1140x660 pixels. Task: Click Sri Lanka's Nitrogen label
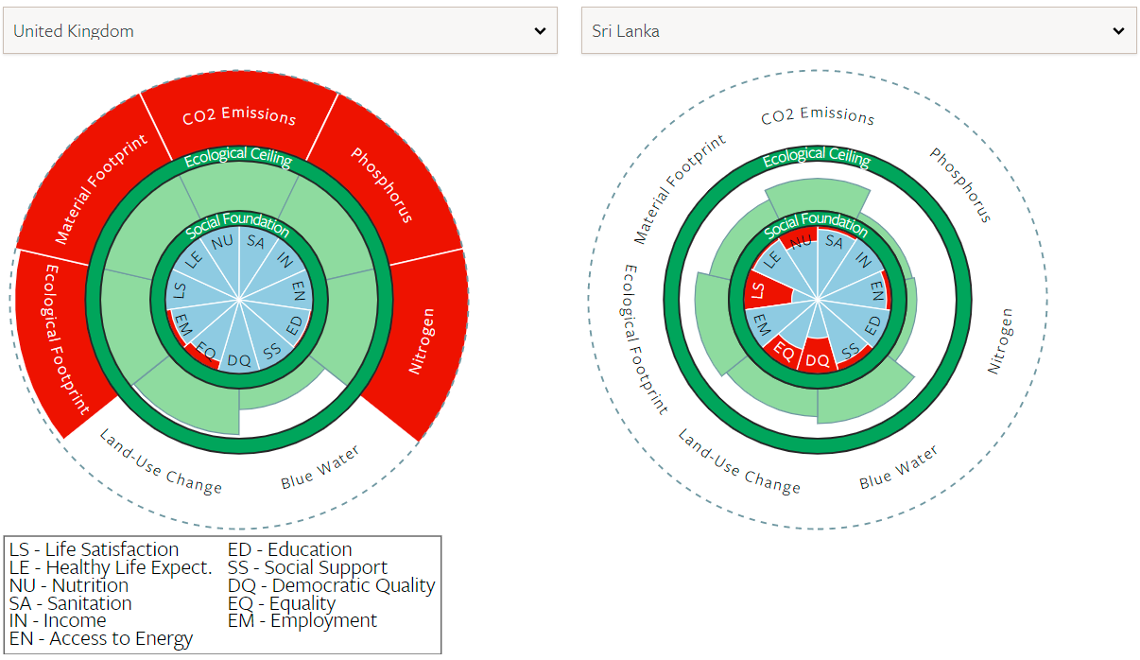tap(1000, 340)
